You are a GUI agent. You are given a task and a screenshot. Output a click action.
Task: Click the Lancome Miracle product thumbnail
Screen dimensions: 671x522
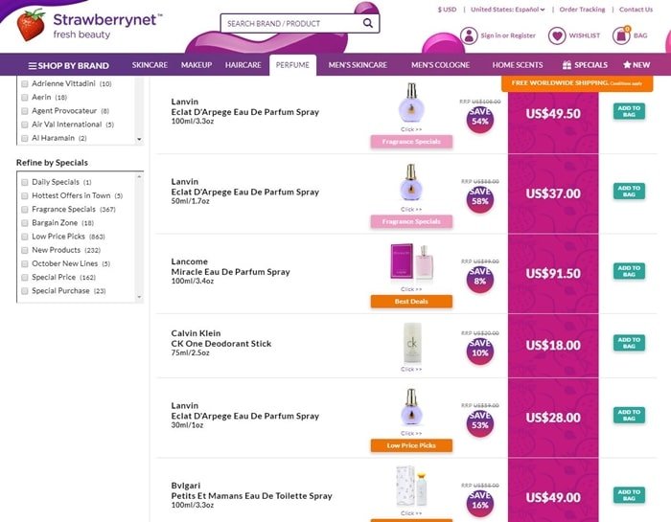click(411, 261)
